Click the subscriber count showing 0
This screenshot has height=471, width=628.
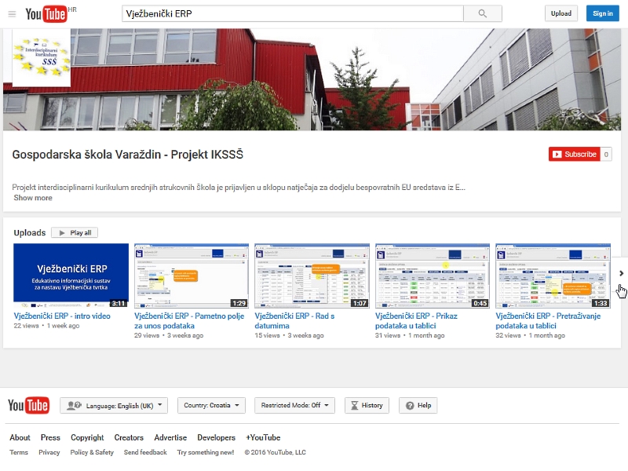(x=606, y=154)
